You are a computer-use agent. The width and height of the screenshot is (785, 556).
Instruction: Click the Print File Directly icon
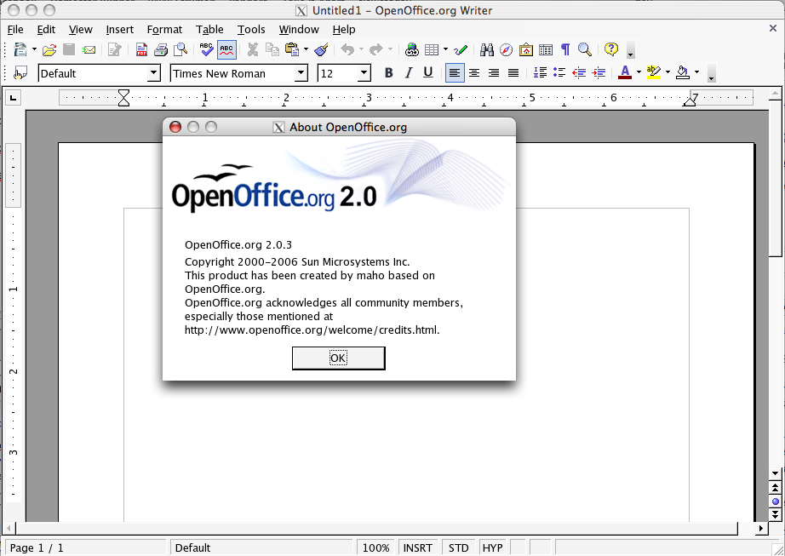161,49
